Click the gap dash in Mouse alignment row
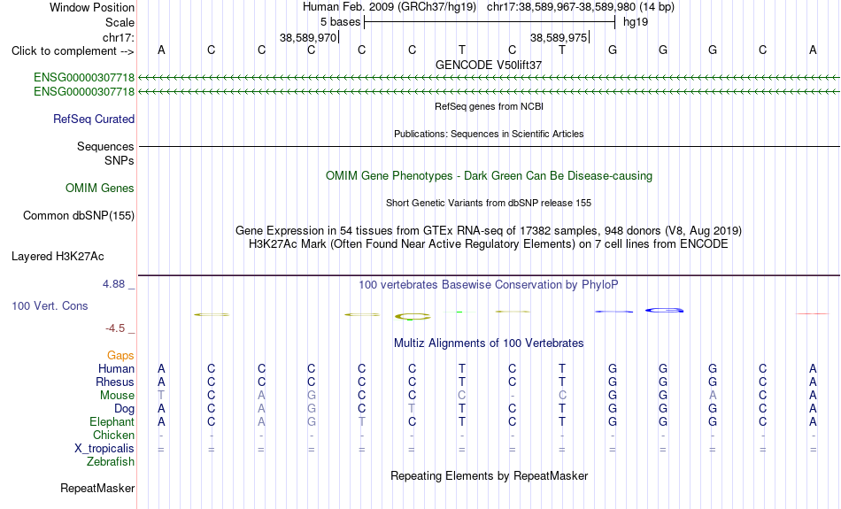This screenshot has height=509, width=841. (513, 396)
